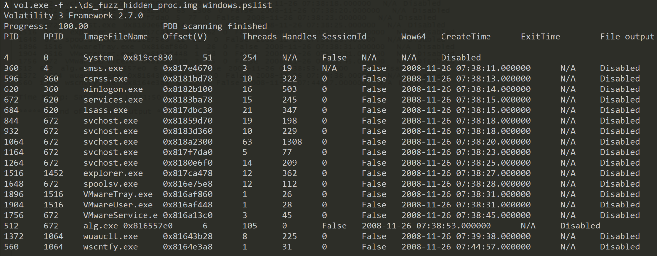Select the VMwareTray.exe process name
Screen dimensions: 657x256
tap(118, 194)
